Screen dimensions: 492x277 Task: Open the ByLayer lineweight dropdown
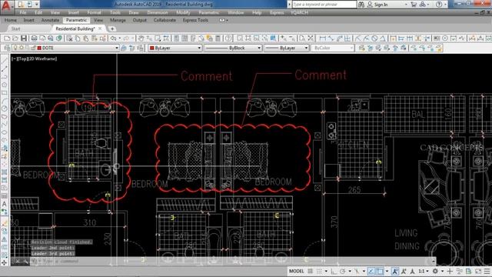point(306,48)
